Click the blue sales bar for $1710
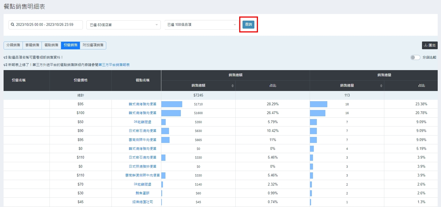The image size is (441, 207). pos(171,104)
